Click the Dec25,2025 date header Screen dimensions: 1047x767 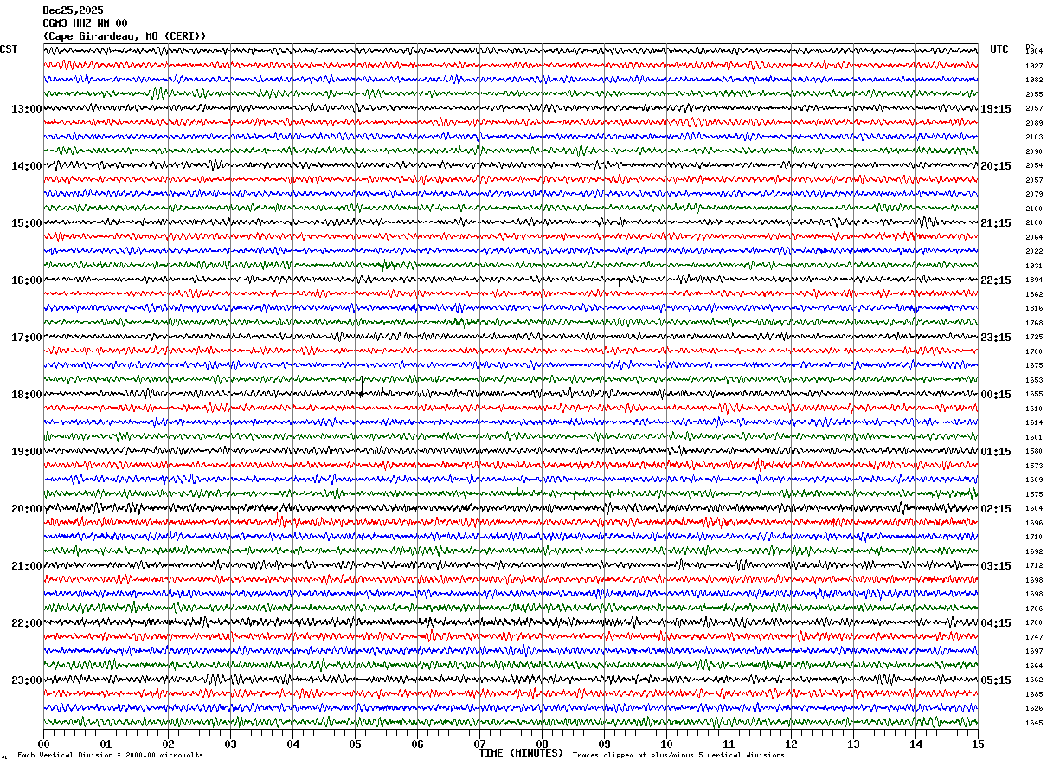(73, 10)
